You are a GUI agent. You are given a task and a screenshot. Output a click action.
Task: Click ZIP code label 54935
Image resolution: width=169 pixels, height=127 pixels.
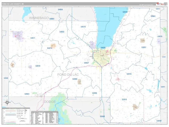pos(103,48)
